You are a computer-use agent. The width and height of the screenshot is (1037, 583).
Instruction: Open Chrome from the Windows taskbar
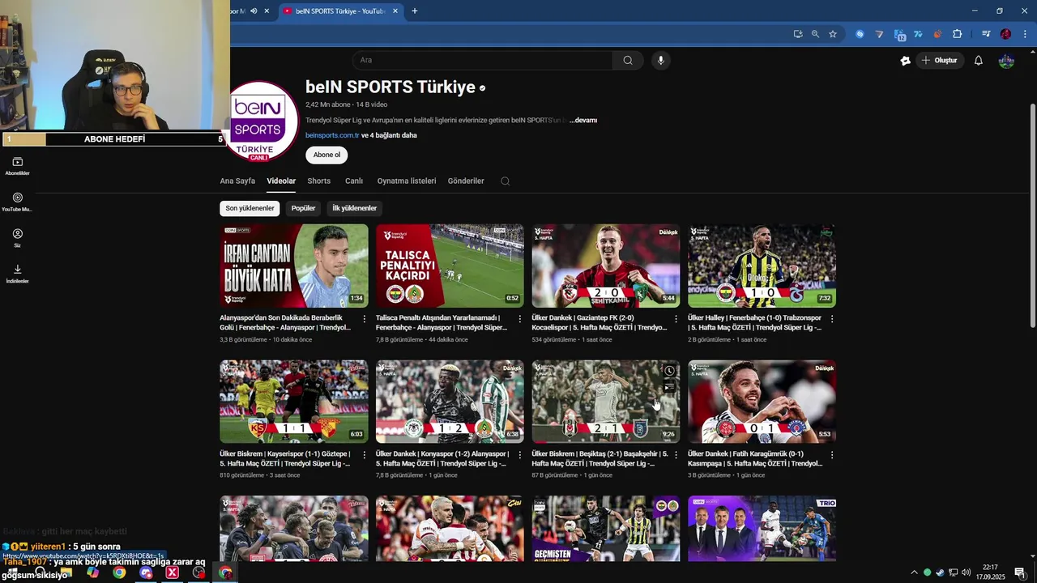click(119, 572)
